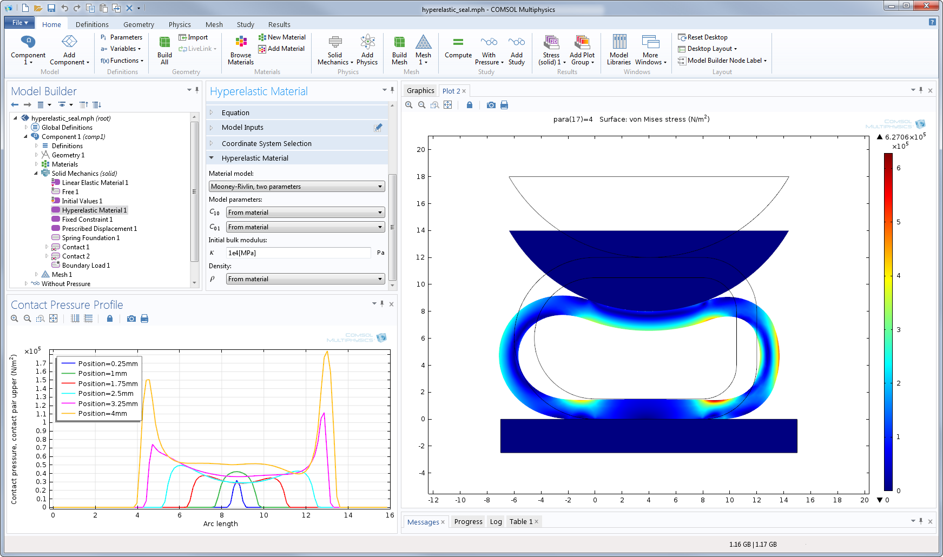Click the Hyperelastic settings vertical scrollbar
Screen dimensions: 943x557
(393, 227)
